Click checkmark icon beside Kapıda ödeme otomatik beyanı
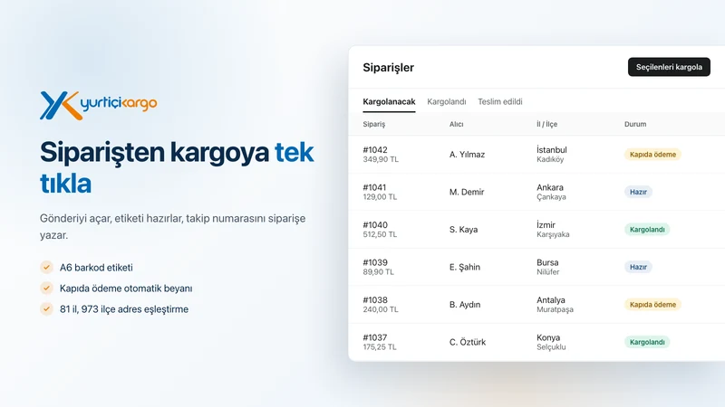Screen dimensions: 725x407 (x=46, y=288)
